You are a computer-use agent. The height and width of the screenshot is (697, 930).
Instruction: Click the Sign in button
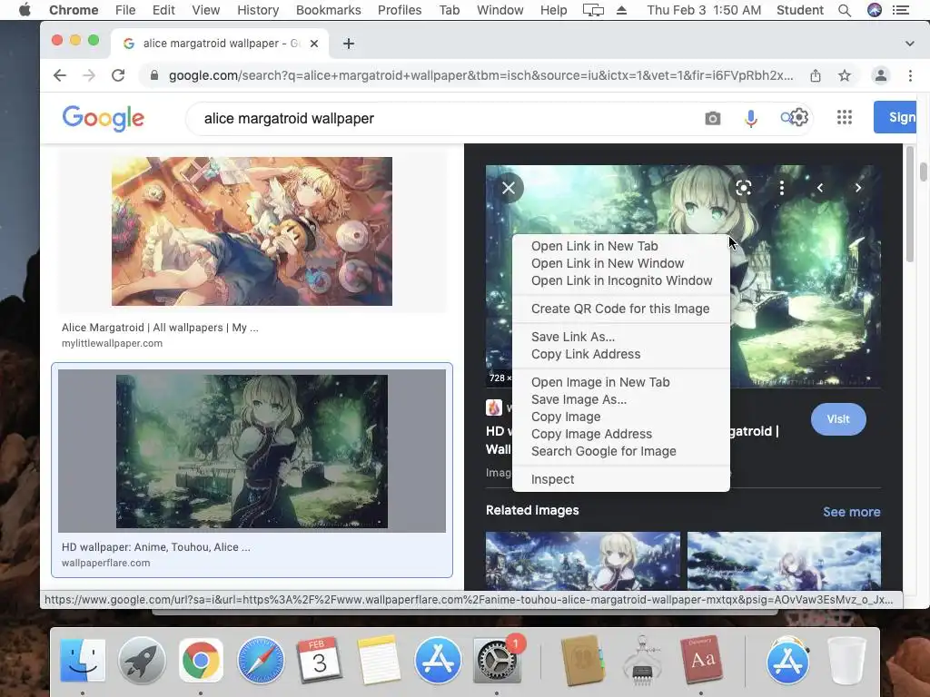click(895, 117)
